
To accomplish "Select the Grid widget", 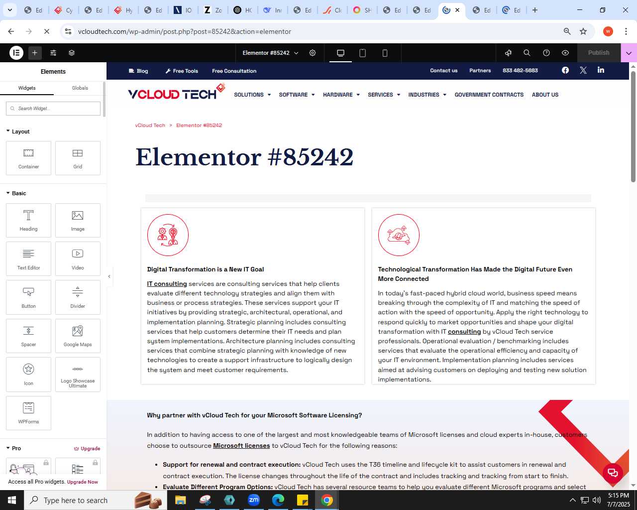I will [x=78, y=158].
